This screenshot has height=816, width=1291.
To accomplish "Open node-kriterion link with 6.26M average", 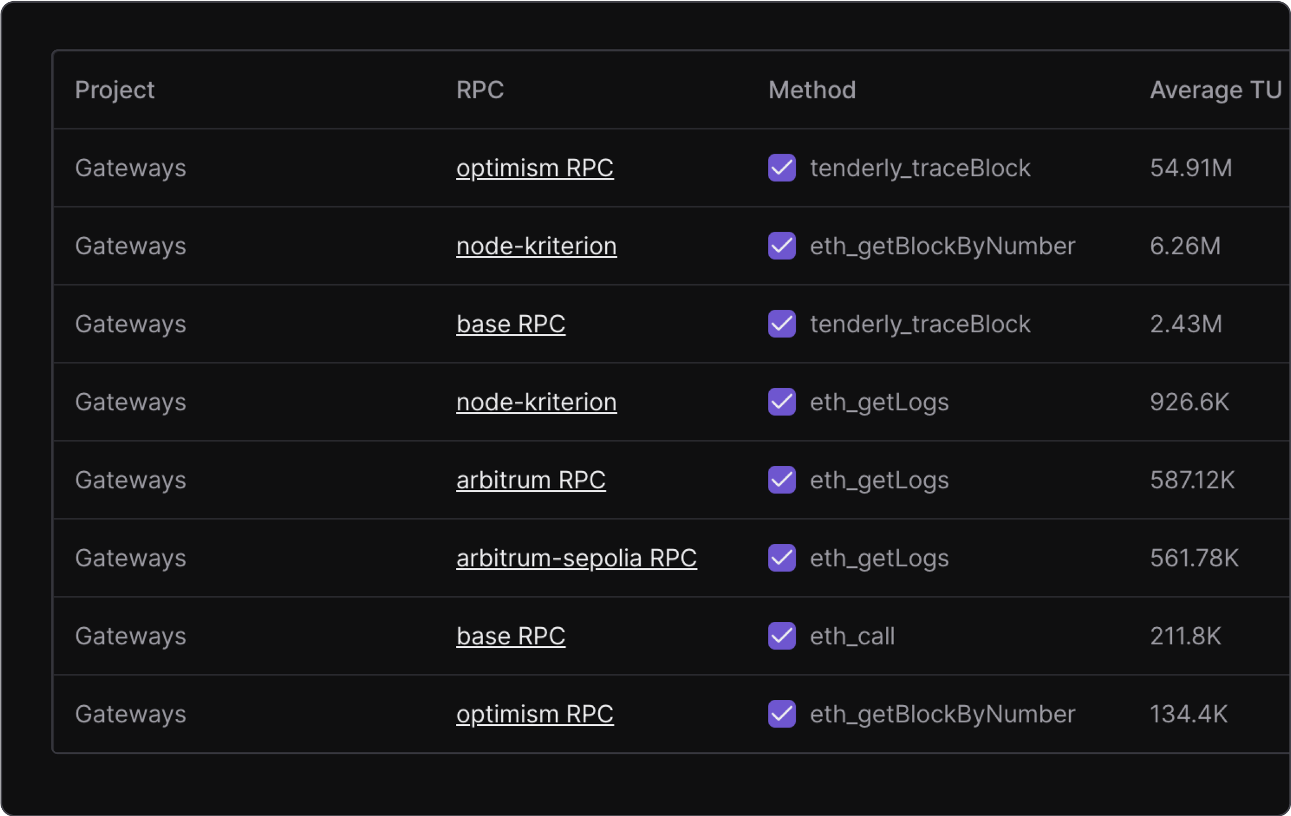I will click(x=536, y=246).
